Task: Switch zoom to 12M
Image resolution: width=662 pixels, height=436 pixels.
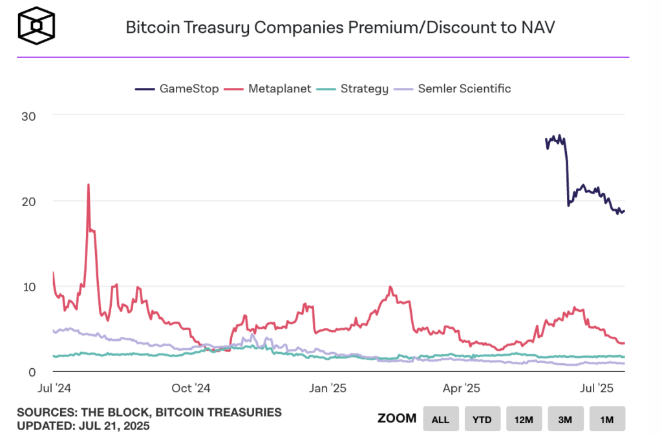Action: tap(524, 419)
